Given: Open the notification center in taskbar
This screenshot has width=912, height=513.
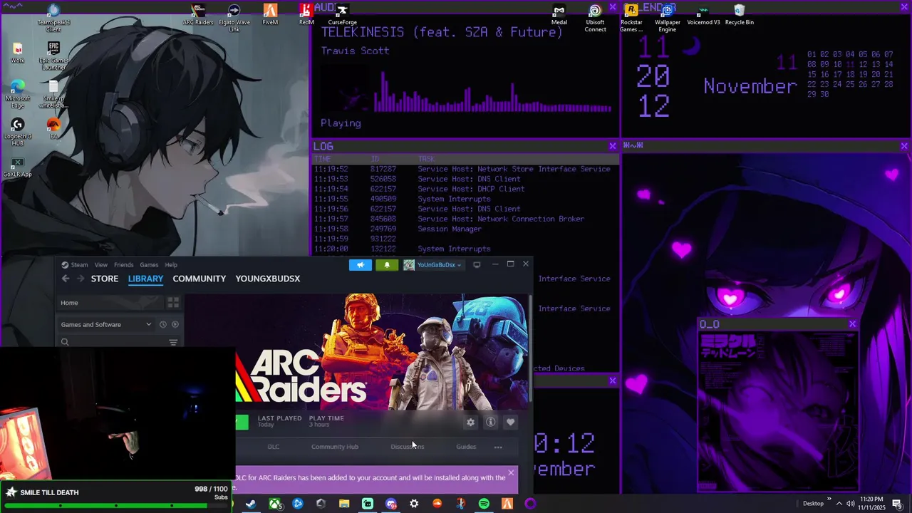Looking at the screenshot, I should tap(897, 504).
